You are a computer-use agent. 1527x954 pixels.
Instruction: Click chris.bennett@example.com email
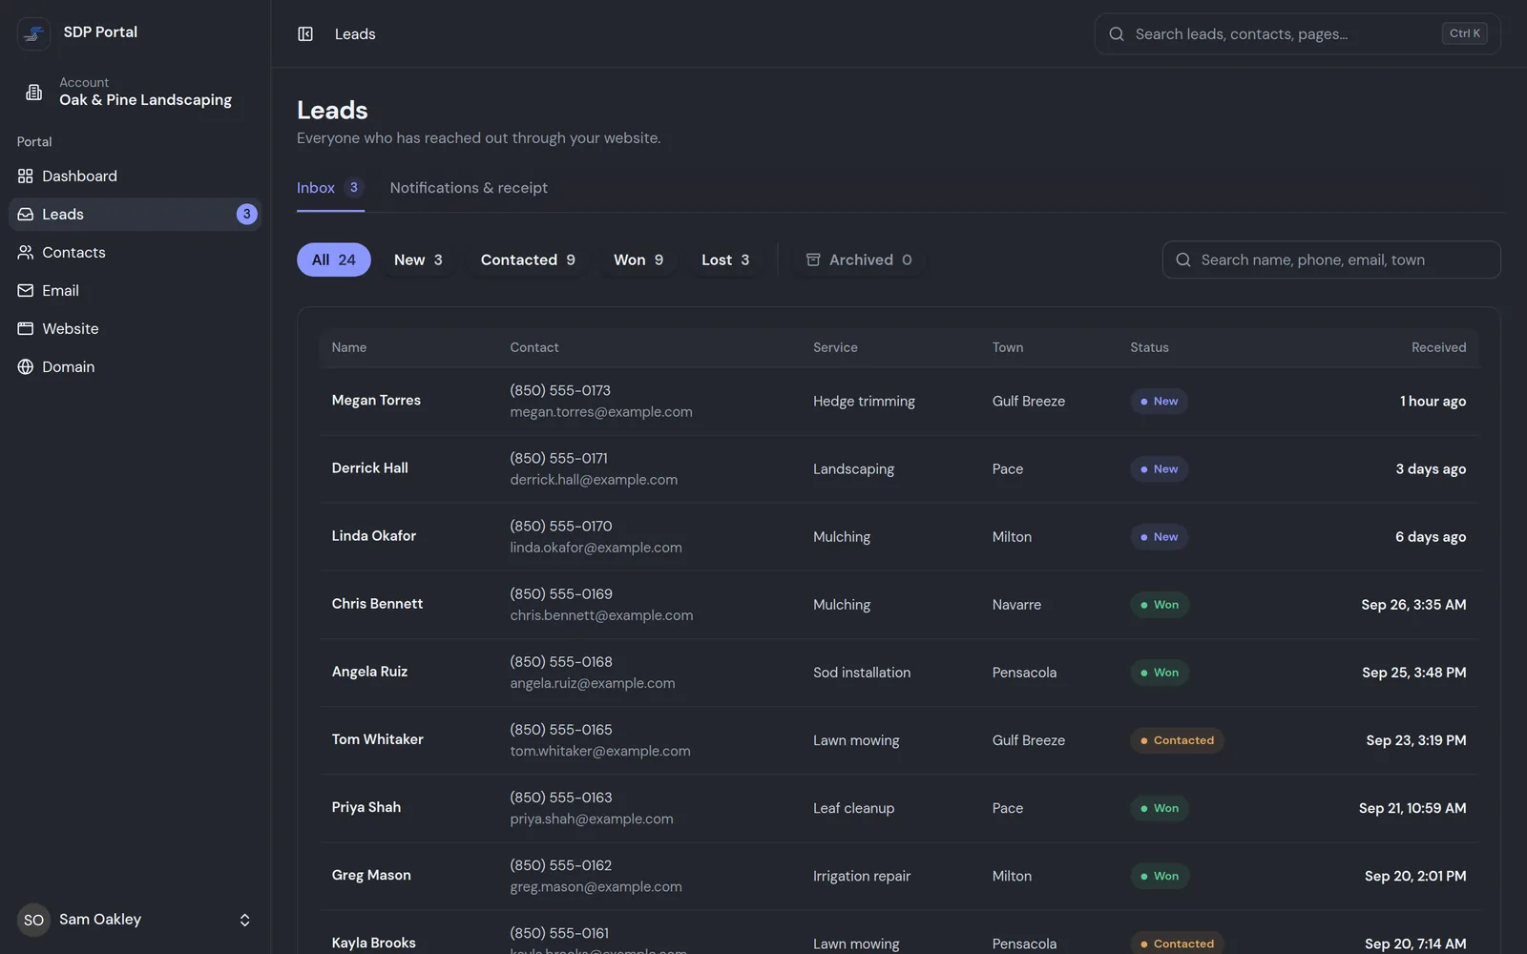(601, 615)
